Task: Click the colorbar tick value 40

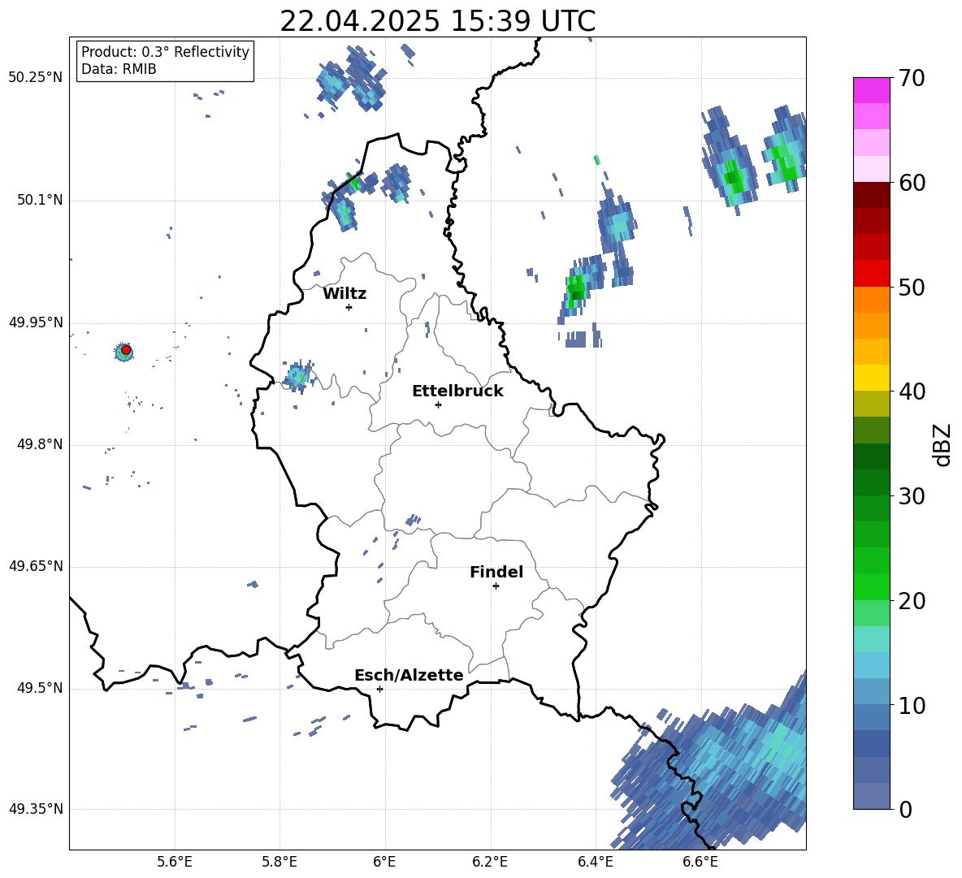Action: pyautogui.click(x=912, y=391)
